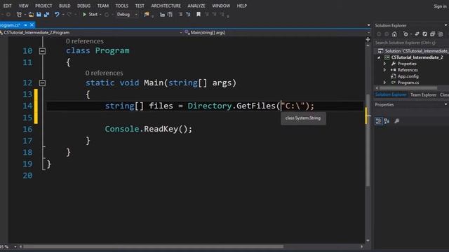Open the DEBUG menu
449x252 pixels.
pos(83,6)
